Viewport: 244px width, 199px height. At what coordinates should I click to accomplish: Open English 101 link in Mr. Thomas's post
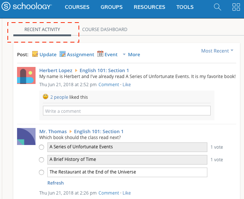point(98,132)
